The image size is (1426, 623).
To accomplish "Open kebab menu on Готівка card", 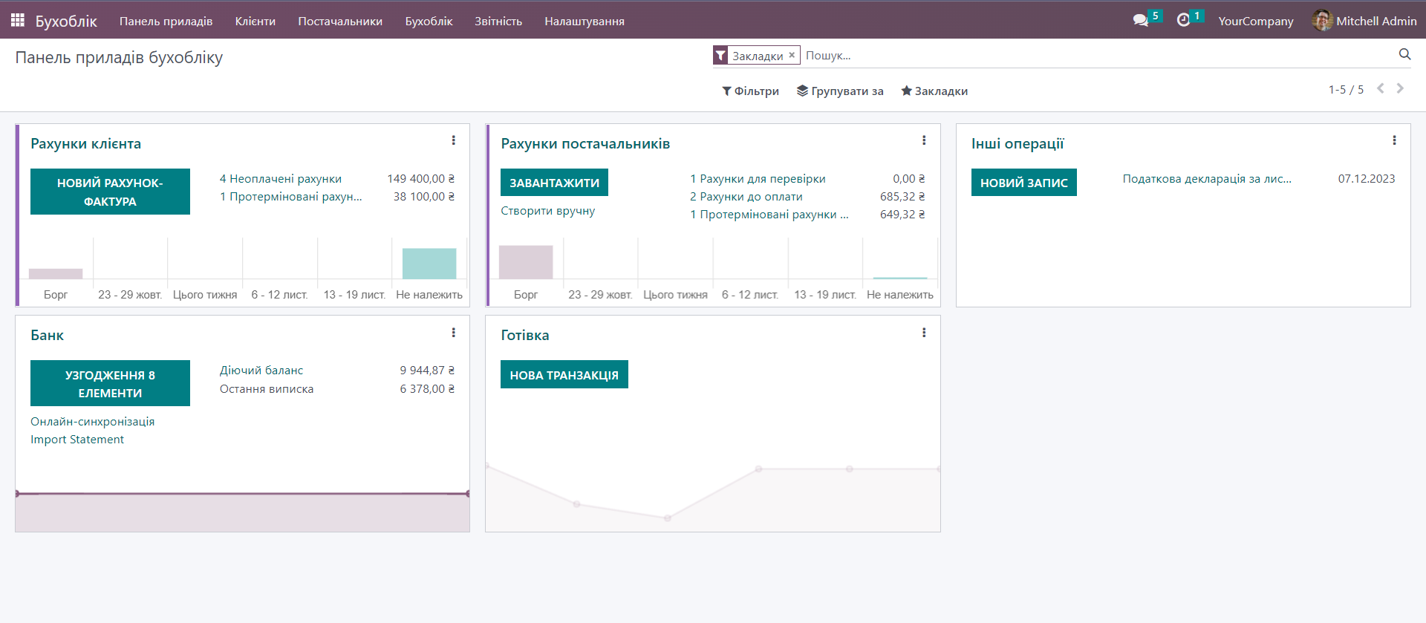I will coord(924,333).
